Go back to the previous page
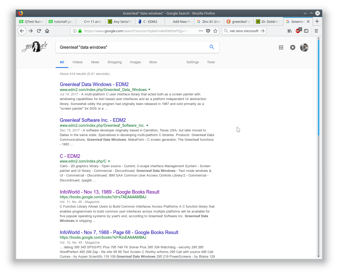 tap(22, 31)
